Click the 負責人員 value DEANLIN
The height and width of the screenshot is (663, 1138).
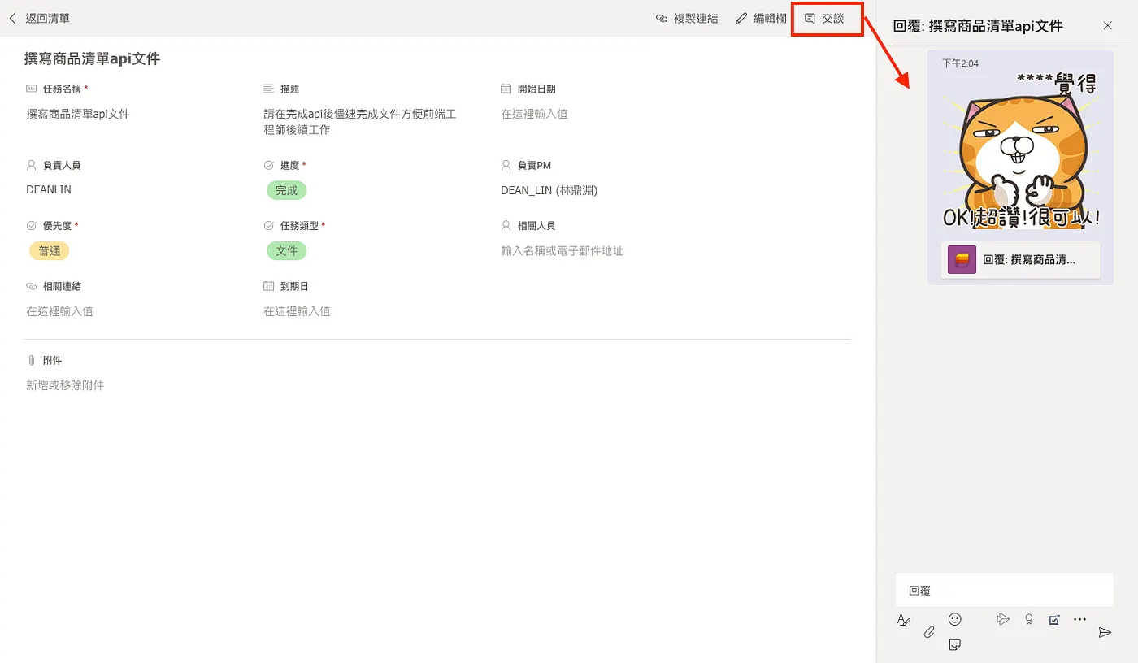49,190
